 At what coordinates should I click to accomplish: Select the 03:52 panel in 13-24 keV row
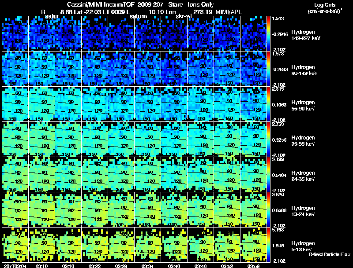[x=227, y=209]
